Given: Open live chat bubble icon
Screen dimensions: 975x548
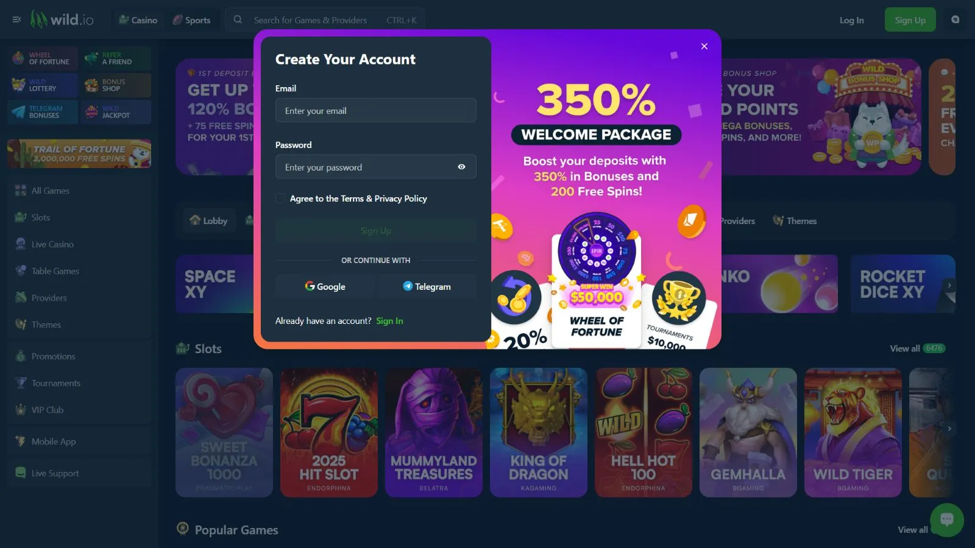Looking at the screenshot, I should coord(947,519).
